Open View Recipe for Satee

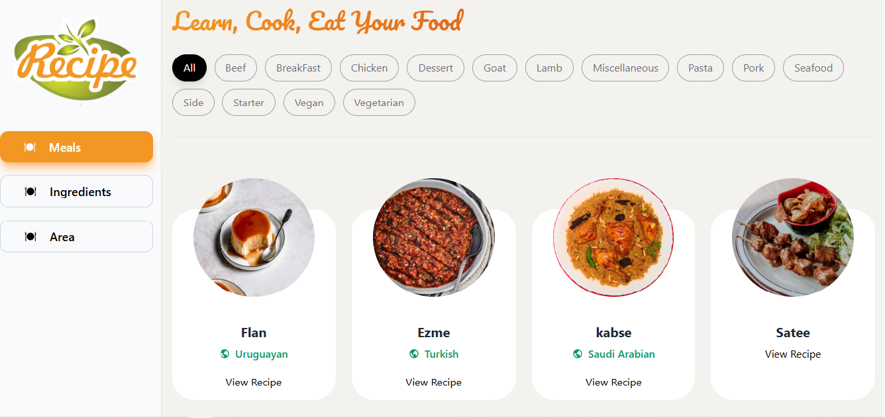tap(793, 354)
